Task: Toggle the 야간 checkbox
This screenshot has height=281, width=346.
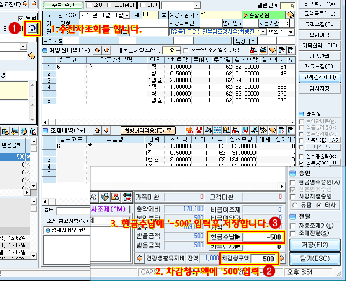Action: click(x=142, y=5)
